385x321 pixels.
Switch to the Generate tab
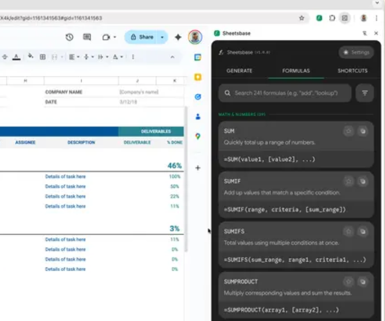[x=239, y=71]
